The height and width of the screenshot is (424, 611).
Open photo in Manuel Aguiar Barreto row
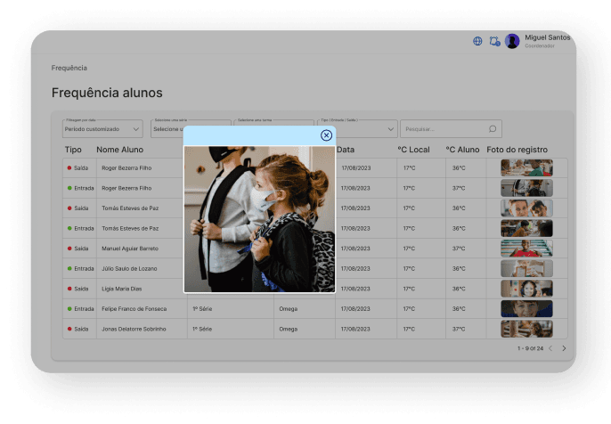(526, 249)
